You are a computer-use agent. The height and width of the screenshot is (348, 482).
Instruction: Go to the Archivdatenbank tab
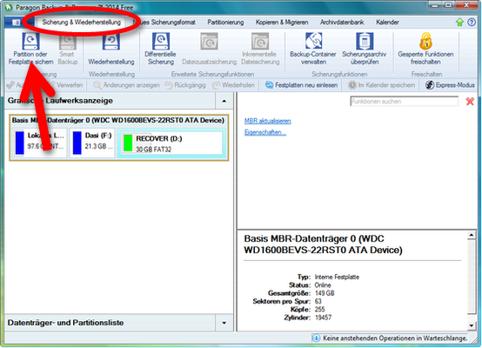(342, 22)
